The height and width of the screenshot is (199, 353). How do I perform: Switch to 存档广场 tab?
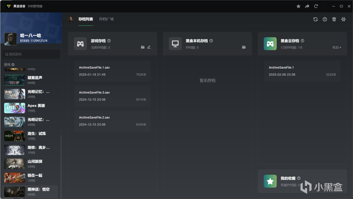[x=106, y=19]
